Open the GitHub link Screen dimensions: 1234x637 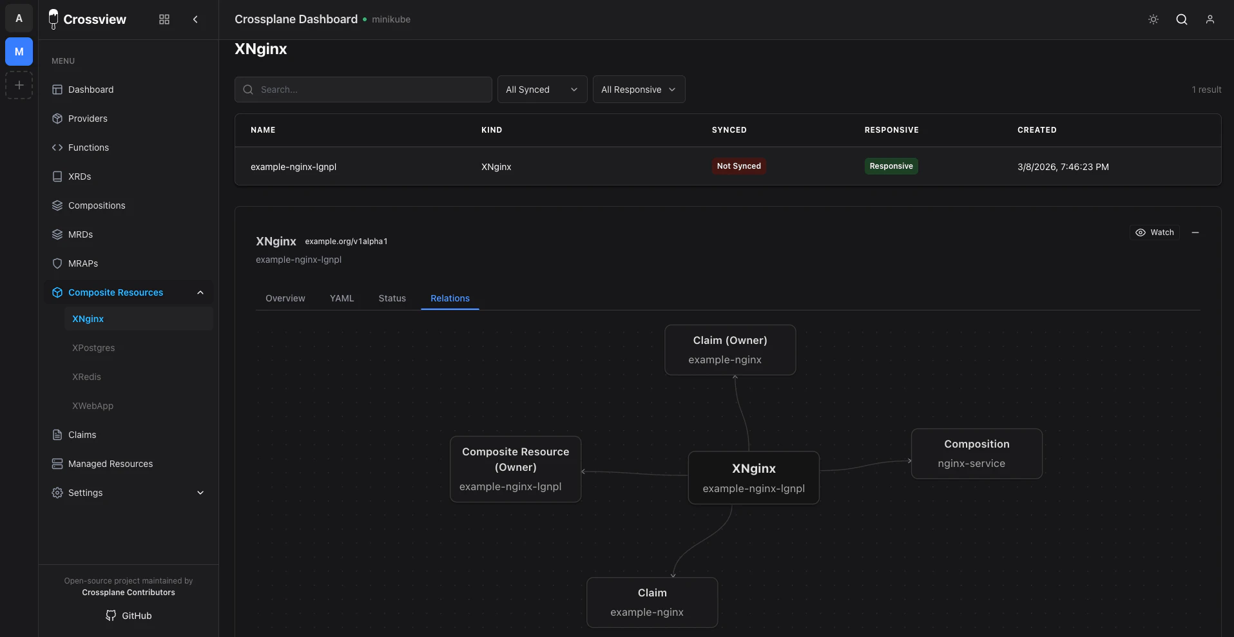click(128, 616)
